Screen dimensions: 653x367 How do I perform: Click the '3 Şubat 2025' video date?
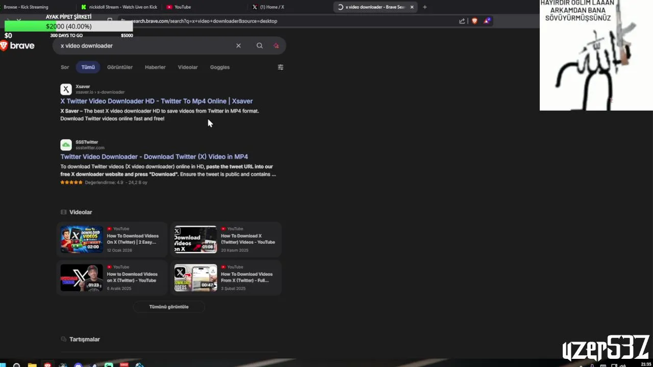[x=234, y=289]
